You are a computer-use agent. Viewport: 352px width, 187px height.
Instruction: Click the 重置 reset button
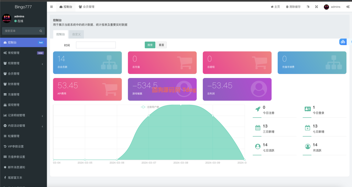pos(161,45)
